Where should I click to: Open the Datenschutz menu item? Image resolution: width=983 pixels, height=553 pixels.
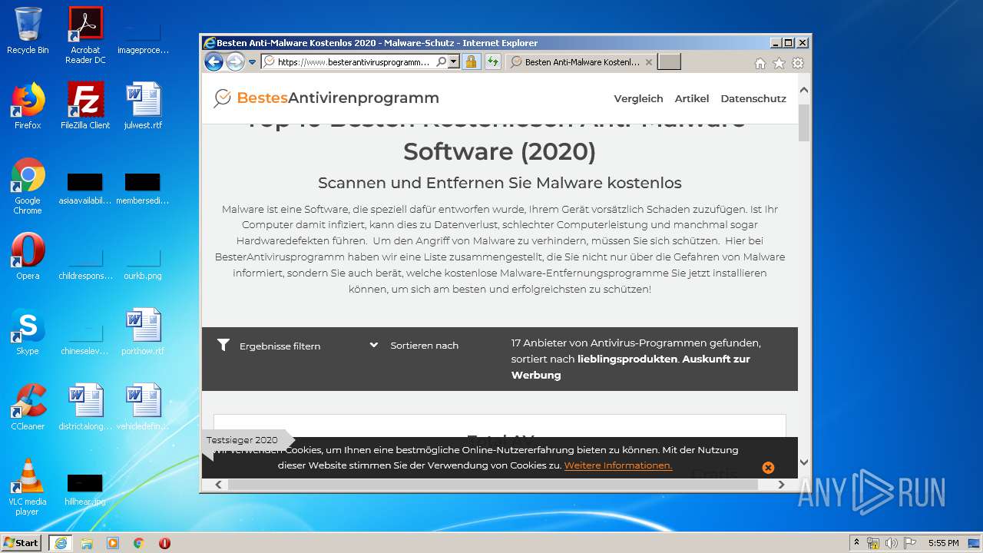tap(753, 98)
